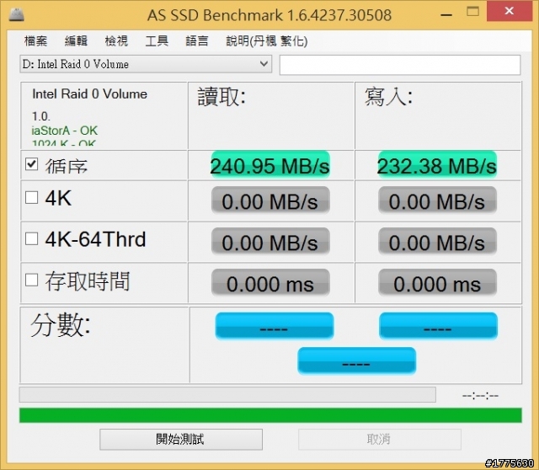
Task: Open the 說明(丹楓 繁化) menu
Action: (x=267, y=41)
